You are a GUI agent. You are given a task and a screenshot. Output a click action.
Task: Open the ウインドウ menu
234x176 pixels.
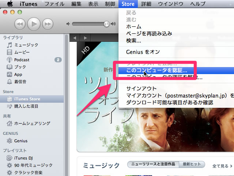coord(171,4)
